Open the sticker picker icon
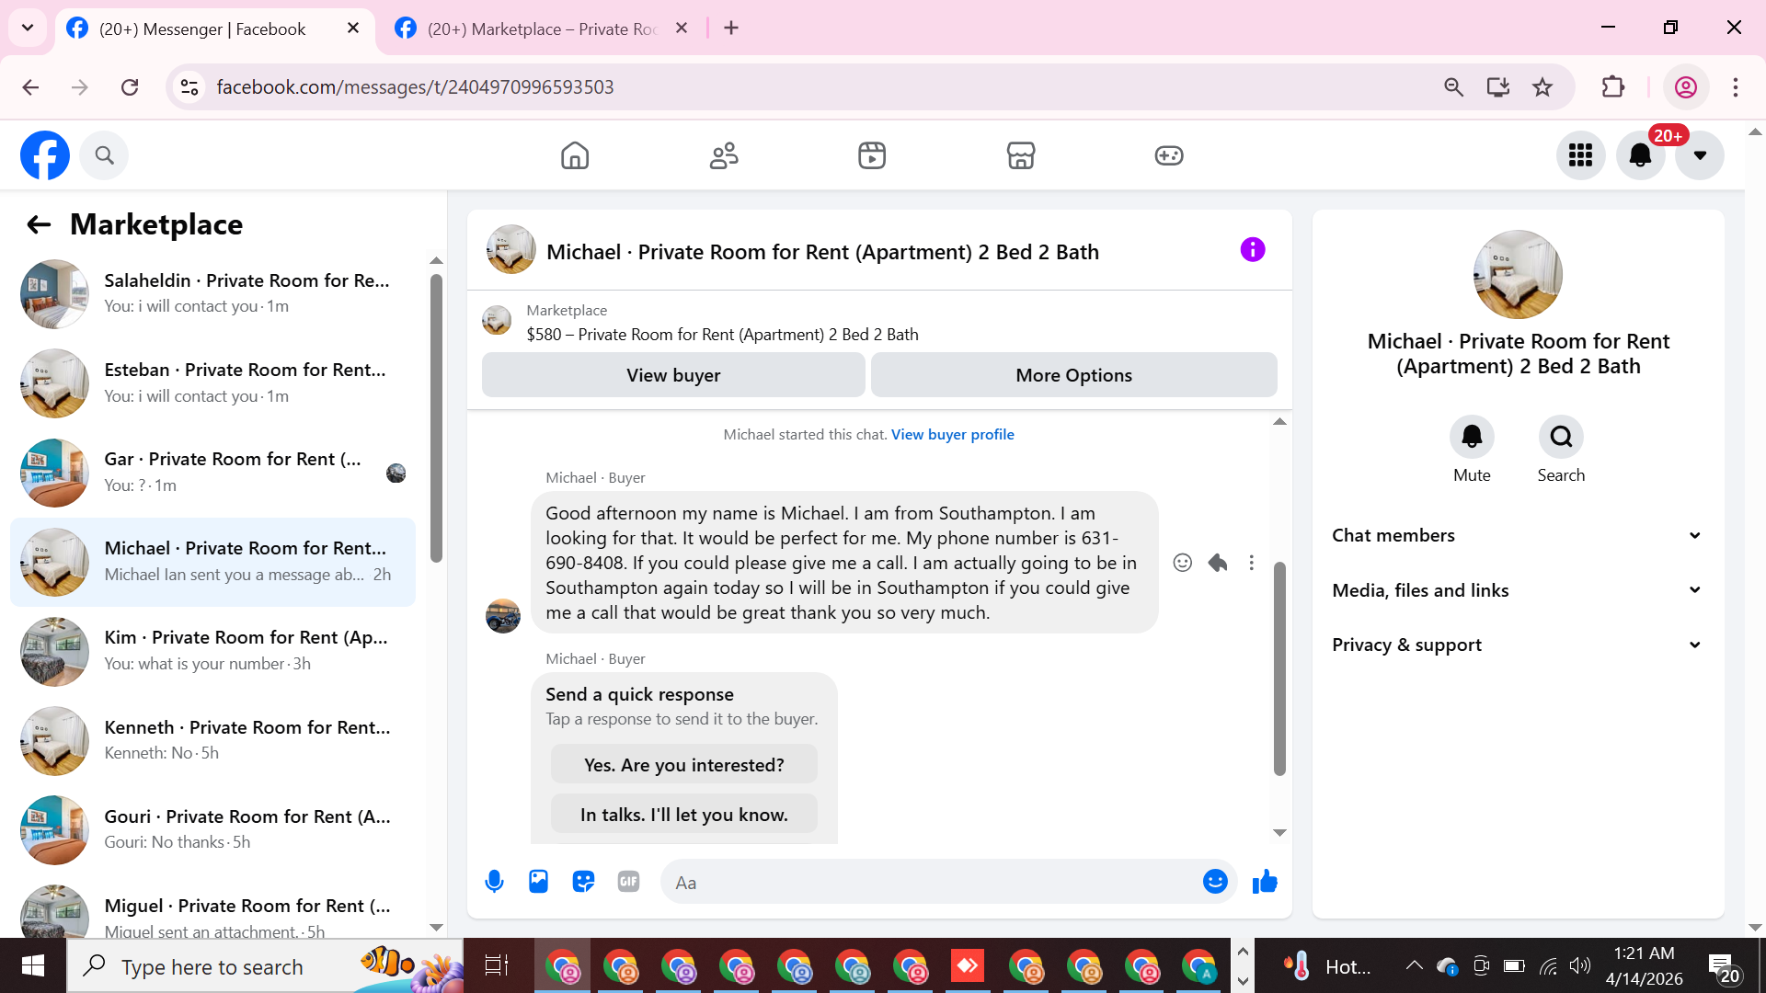This screenshot has width=1766, height=993. (x=583, y=882)
